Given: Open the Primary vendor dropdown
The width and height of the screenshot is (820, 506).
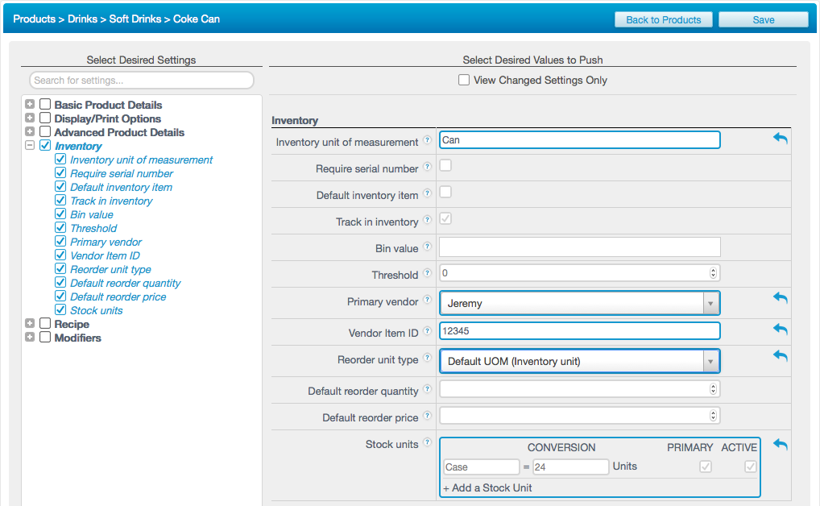Looking at the screenshot, I should point(711,302).
